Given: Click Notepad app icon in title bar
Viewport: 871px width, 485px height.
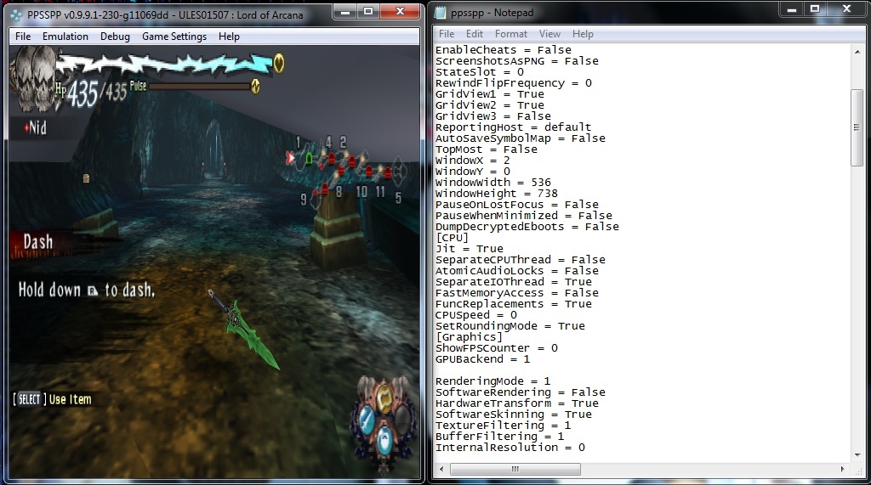Looking at the screenshot, I should [441, 13].
